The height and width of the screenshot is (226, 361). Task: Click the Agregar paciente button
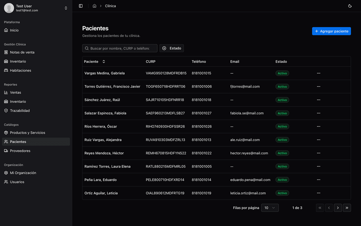(331, 31)
